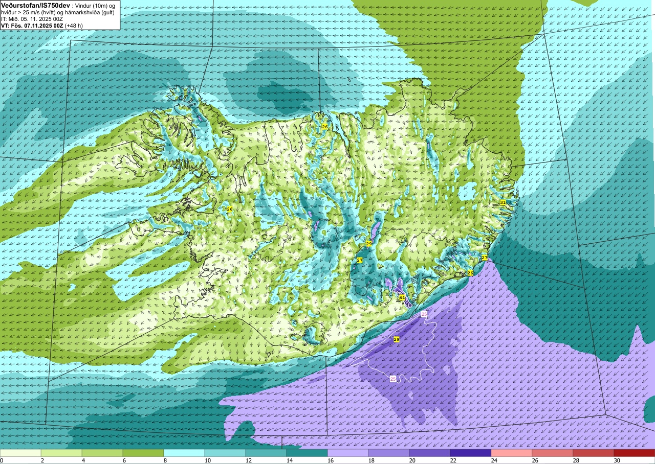The width and height of the screenshot is (655, 464).
Task: Pick the light green 2–4 legend swatch
Action: [61, 453]
